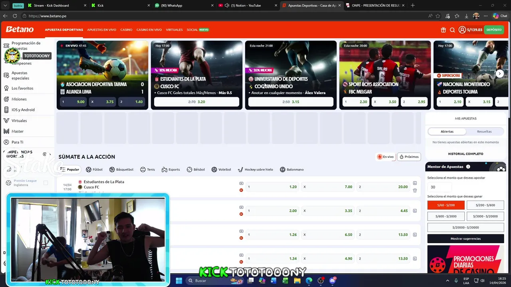
Task: Click the green DEPÓSITO button
Action: (x=494, y=30)
